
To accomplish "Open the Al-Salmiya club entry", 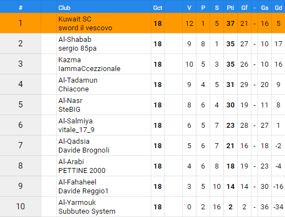I will point(75,121).
